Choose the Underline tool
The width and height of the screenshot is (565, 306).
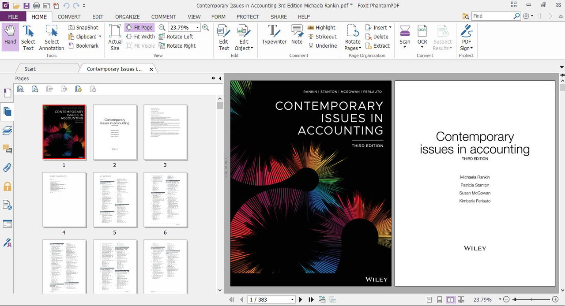tap(322, 46)
